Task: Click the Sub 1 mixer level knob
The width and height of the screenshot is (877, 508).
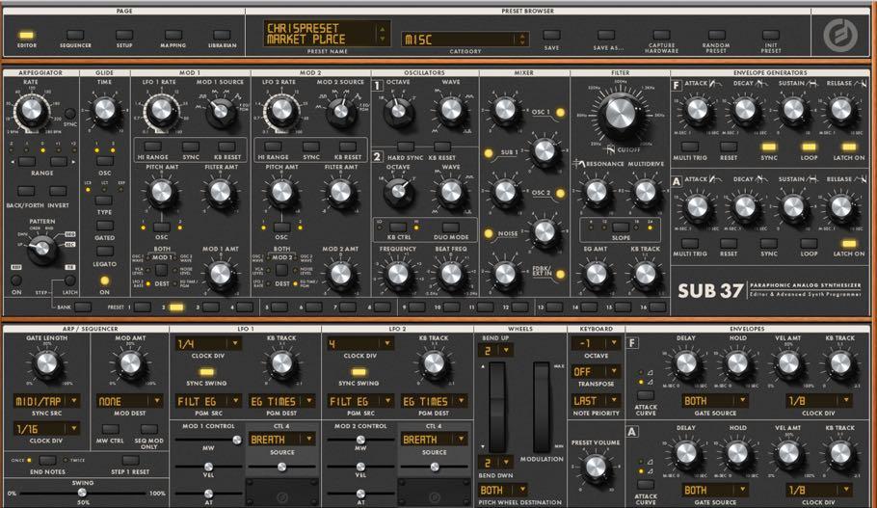Action: tap(545, 151)
